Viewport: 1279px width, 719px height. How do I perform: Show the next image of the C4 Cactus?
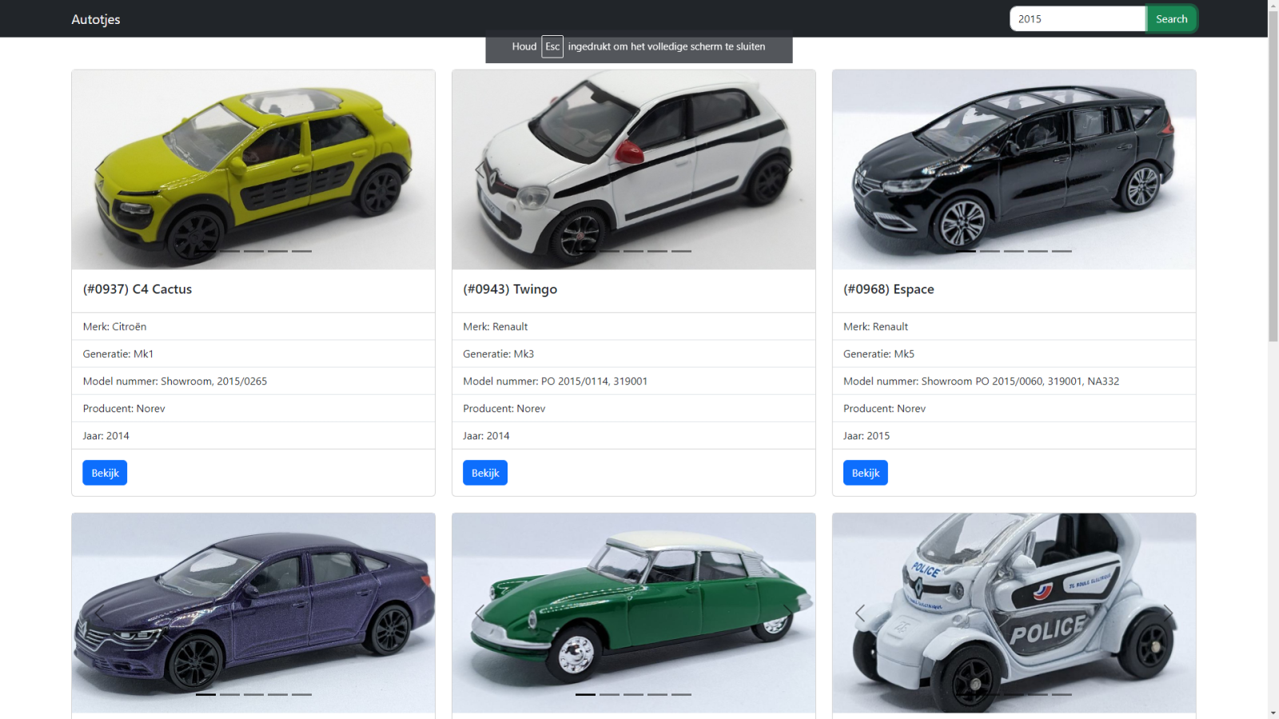(409, 169)
